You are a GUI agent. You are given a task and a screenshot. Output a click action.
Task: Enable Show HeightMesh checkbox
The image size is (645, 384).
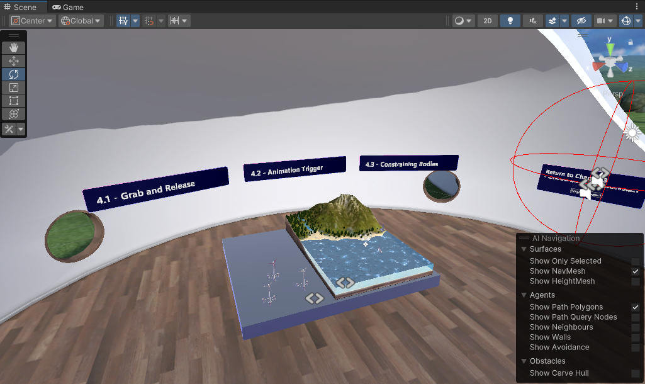click(635, 281)
